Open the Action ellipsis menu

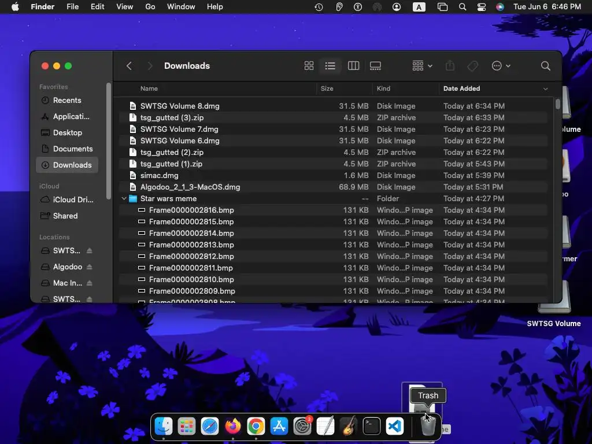pyautogui.click(x=501, y=66)
